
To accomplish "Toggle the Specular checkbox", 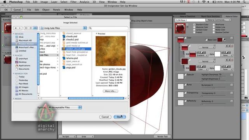I will click(x=185, y=74).
